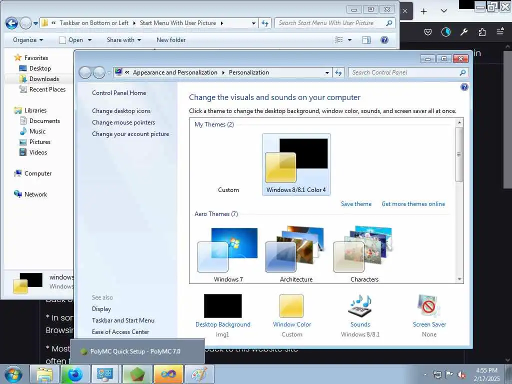The image size is (512, 384).
Task: Click Personalization help question mark icon
Action: click(x=464, y=87)
